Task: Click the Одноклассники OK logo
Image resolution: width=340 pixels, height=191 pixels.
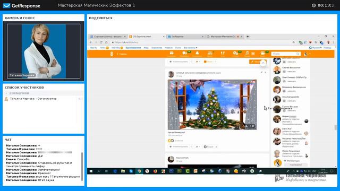Action: click(112, 54)
